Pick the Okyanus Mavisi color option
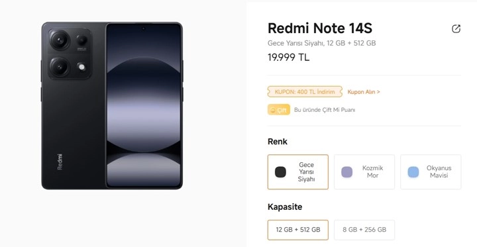Screen dimensions: 477x247 [431, 172]
